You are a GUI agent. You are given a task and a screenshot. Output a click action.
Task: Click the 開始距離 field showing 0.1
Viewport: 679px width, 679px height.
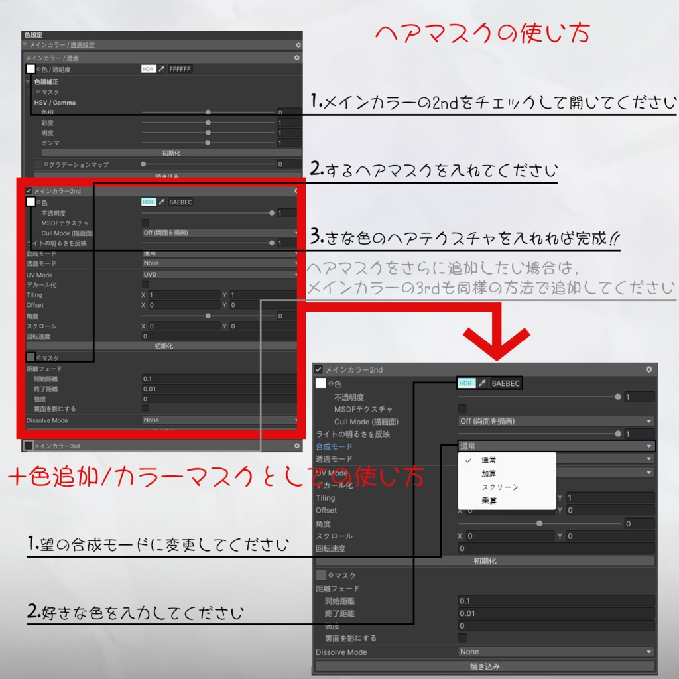pyautogui.click(x=556, y=601)
